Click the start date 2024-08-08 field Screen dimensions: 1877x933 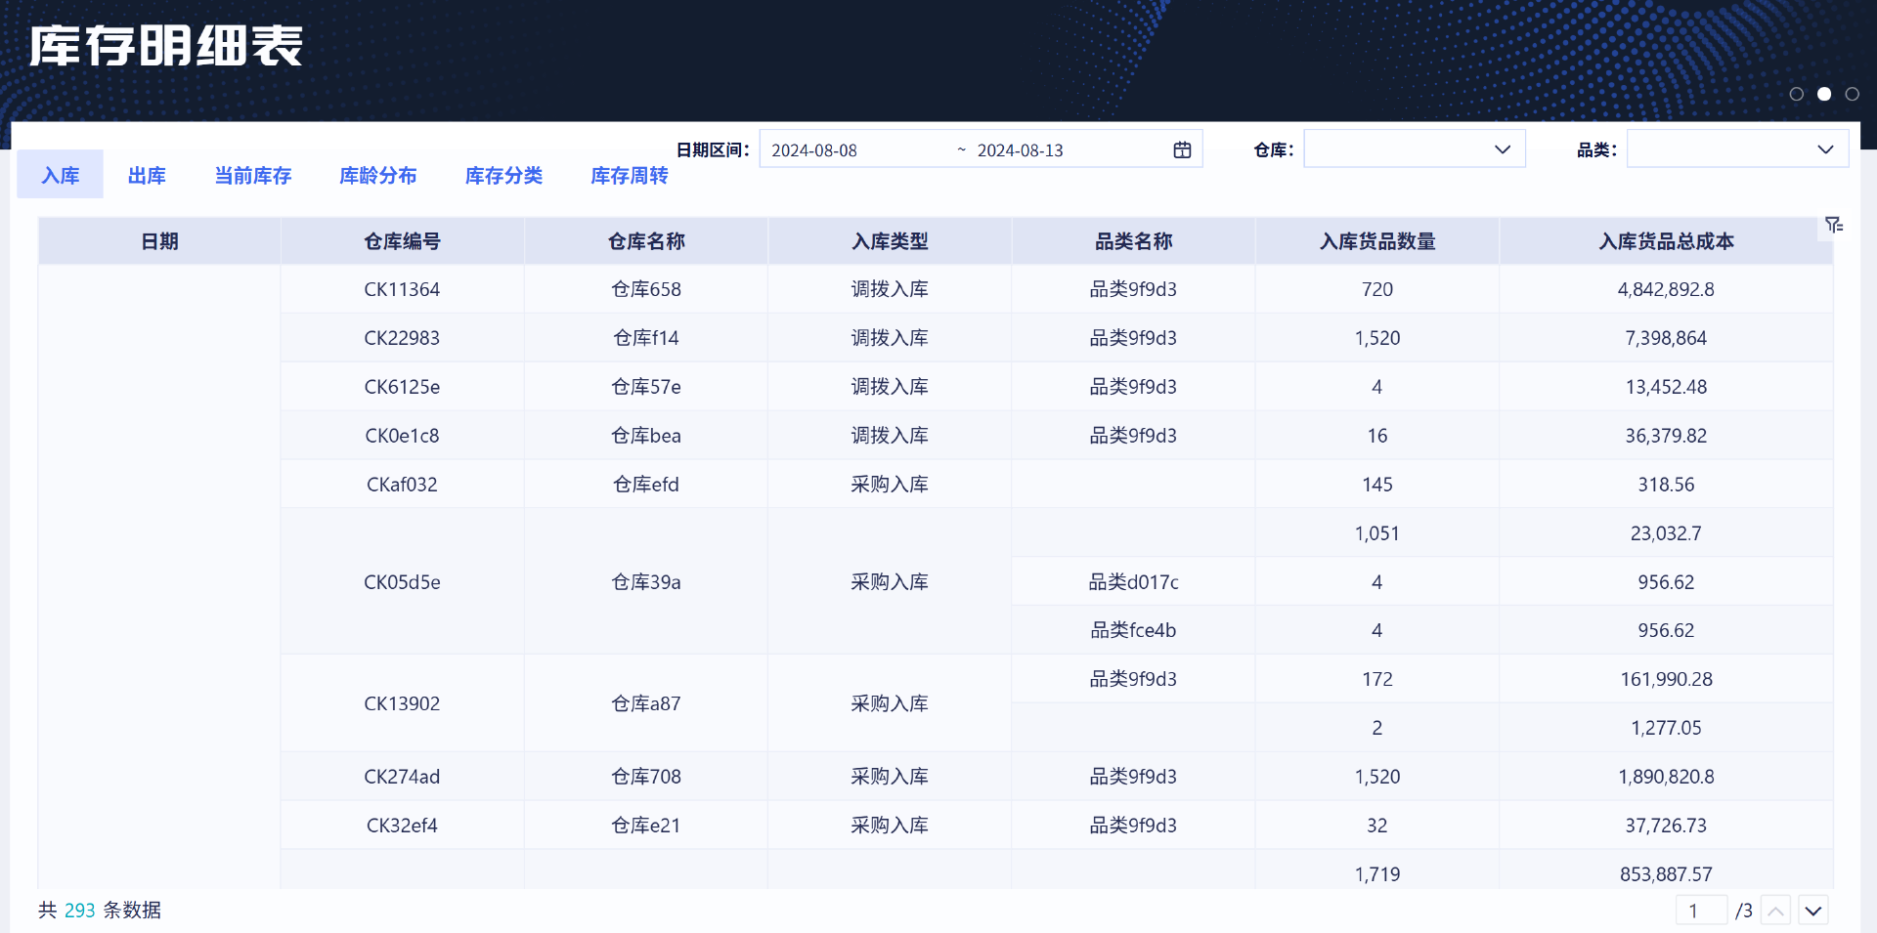click(812, 148)
